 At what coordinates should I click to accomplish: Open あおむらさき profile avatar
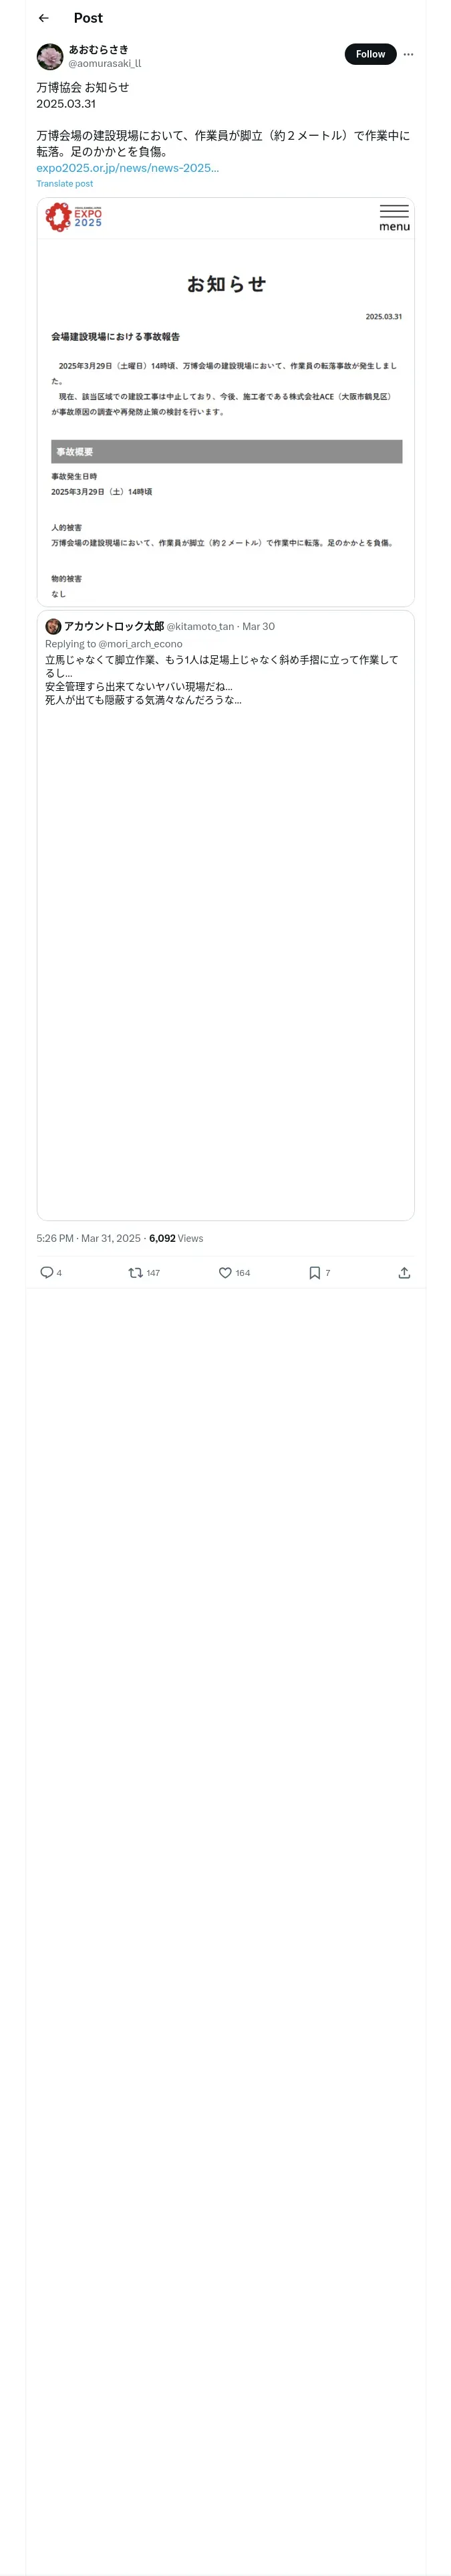point(50,56)
